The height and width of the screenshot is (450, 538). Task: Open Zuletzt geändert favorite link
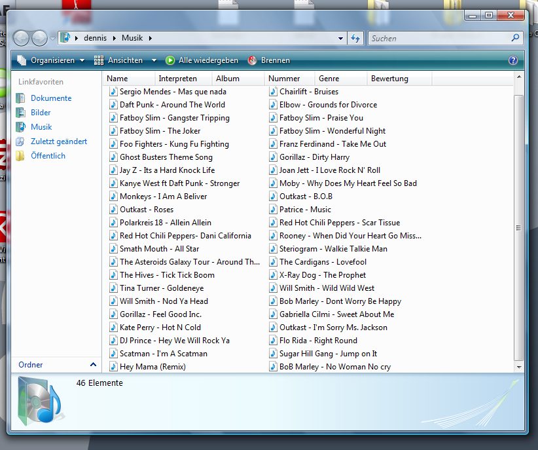click(x=59, y=141)
